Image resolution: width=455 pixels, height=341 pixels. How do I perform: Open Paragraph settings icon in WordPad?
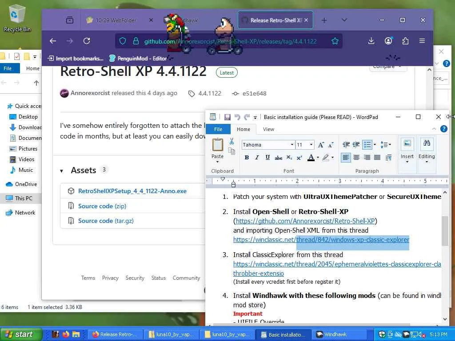click(x=388, y=158)
